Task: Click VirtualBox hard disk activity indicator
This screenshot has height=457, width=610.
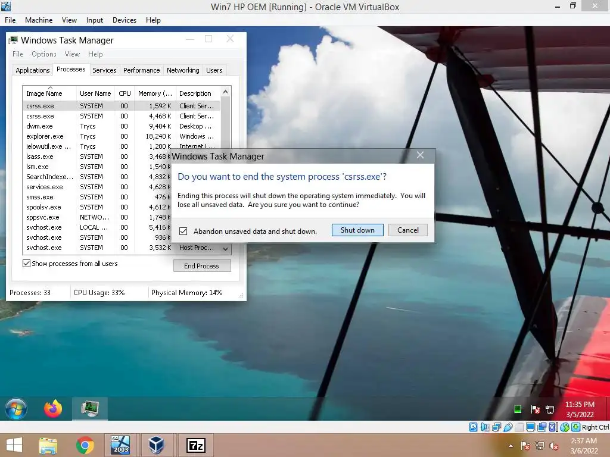Action: (473, 427)
